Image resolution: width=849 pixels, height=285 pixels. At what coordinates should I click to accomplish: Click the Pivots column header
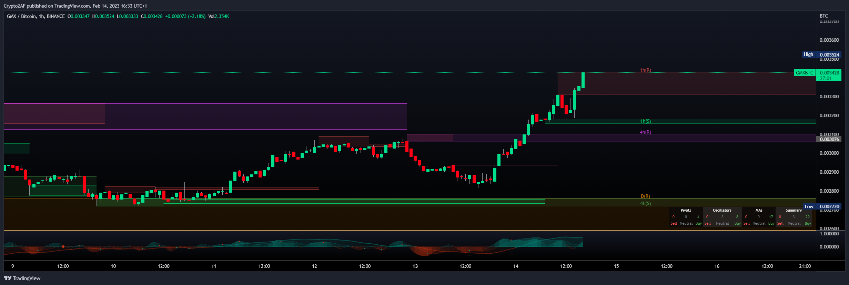click(x=686, y=210)
